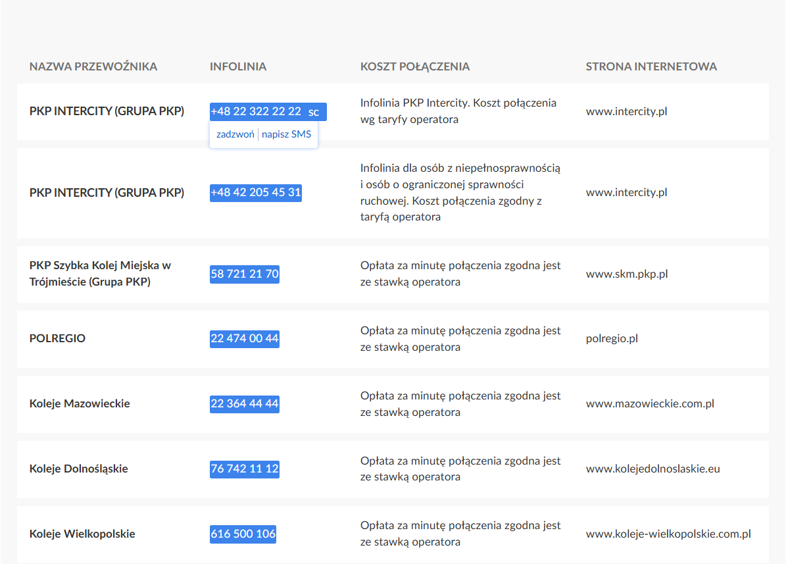
Task: Click Koleje Wielkopolskie number 616 500 106
Action: (243, 534)
